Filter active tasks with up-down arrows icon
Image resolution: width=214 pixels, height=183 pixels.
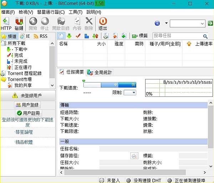(x=95, y=36)
